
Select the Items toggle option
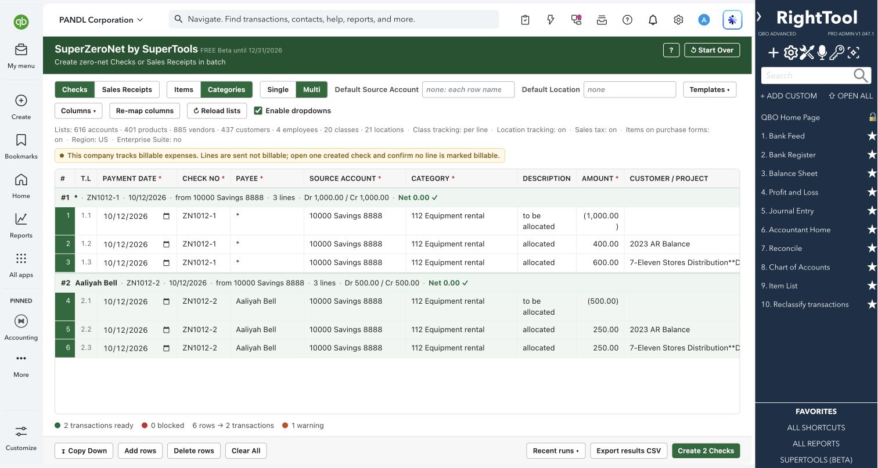183,89
